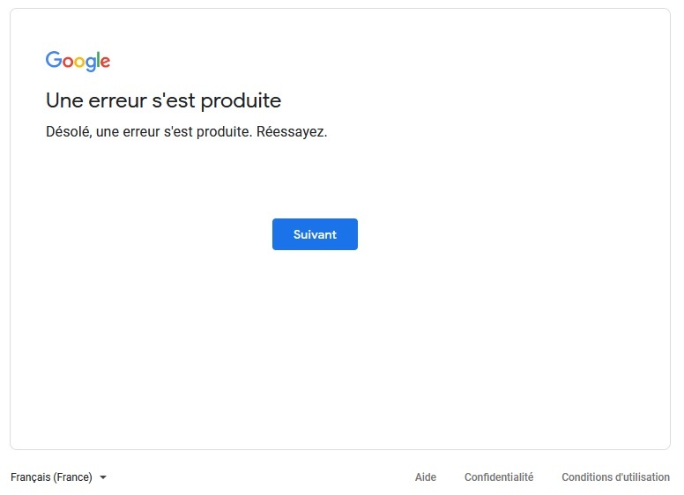Click the red lowercase e in the Google logo
Screen dimensions: 684x495
[x=105, y=63]
